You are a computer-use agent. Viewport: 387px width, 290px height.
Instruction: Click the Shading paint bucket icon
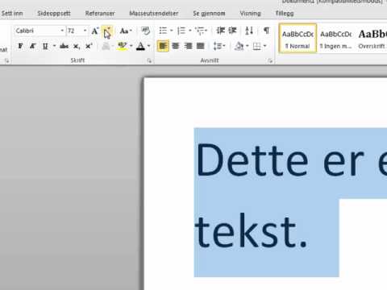[239, 46]
